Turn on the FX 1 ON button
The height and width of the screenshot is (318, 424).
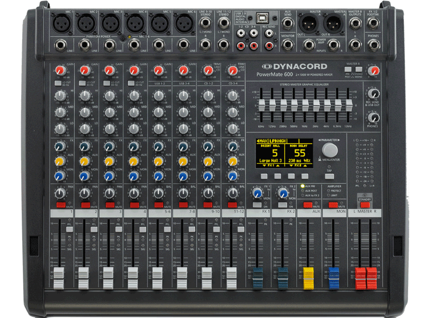click(258, 205)
